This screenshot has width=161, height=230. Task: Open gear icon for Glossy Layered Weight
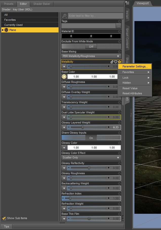119,122
